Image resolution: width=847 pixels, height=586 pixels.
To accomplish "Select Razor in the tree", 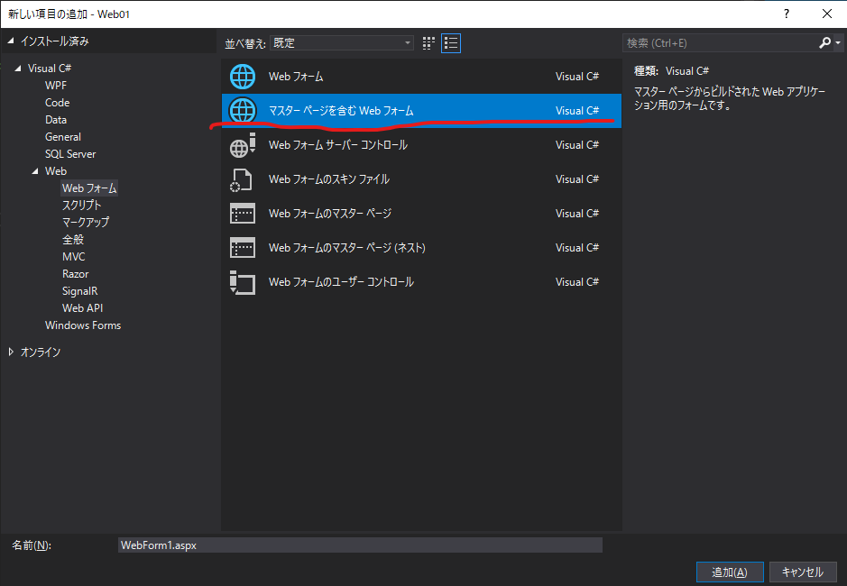I will tap(75, 274).
